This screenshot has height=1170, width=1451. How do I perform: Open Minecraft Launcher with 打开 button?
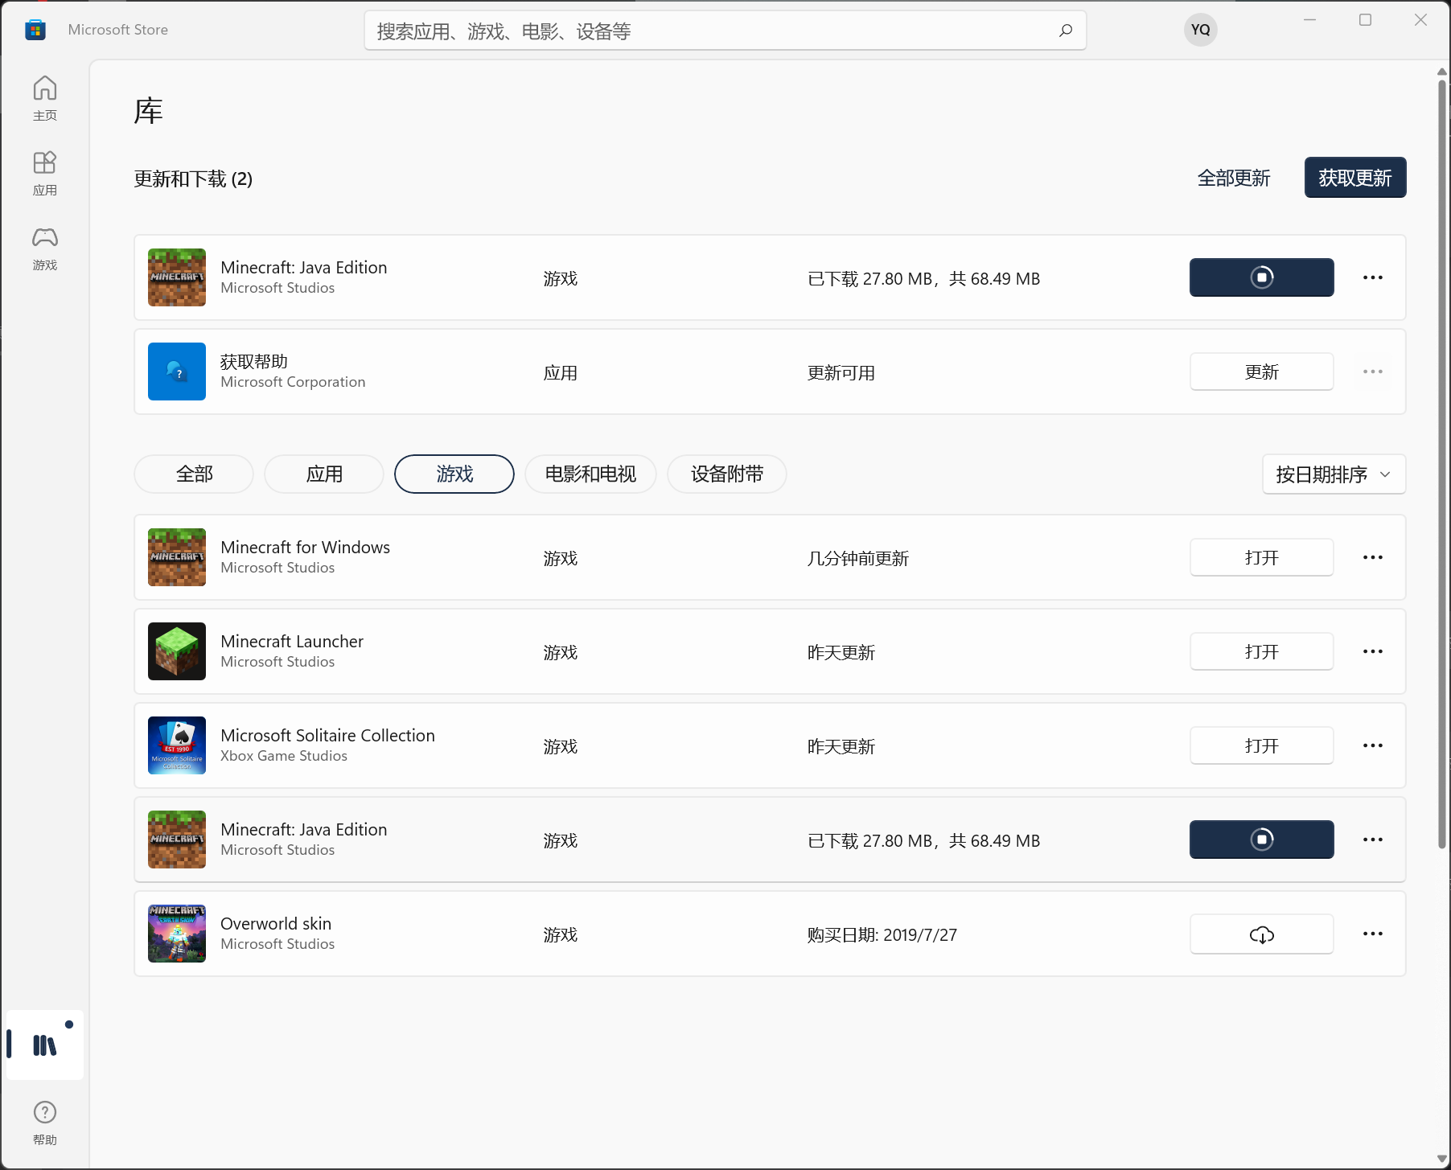[x=1261, y=651]
